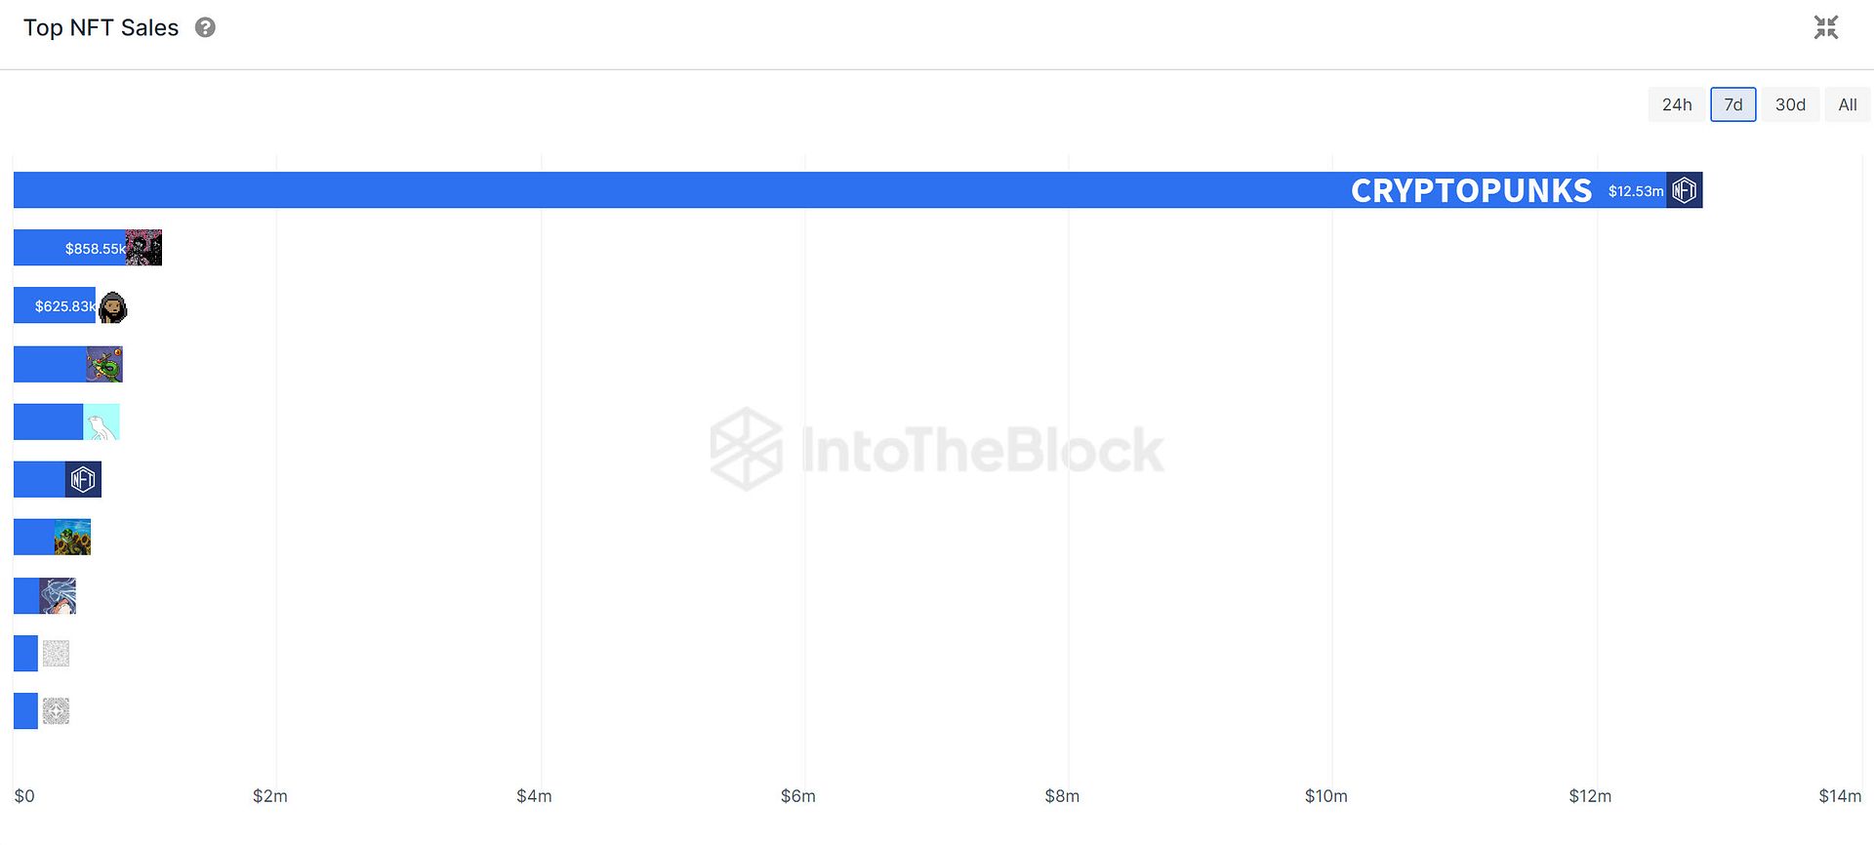Open the hooded punk avatar thumbnail

pos(113,306)
